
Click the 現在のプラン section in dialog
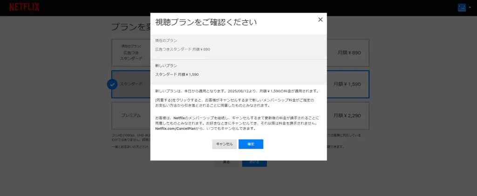[x=166, y=40]
